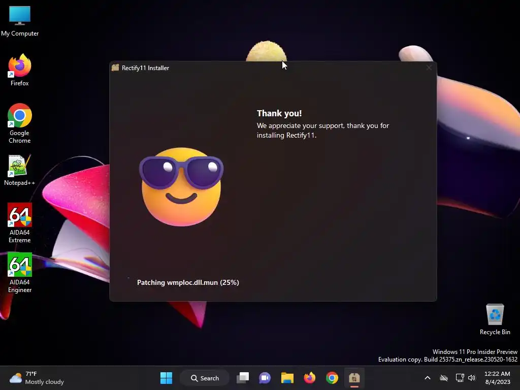This screenshot has width=520, height=390.
Task: Open the network status tray icon
Action: point(460,378)
